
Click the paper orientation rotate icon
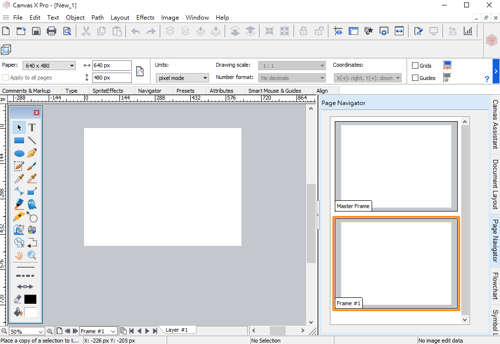(140, 71)
